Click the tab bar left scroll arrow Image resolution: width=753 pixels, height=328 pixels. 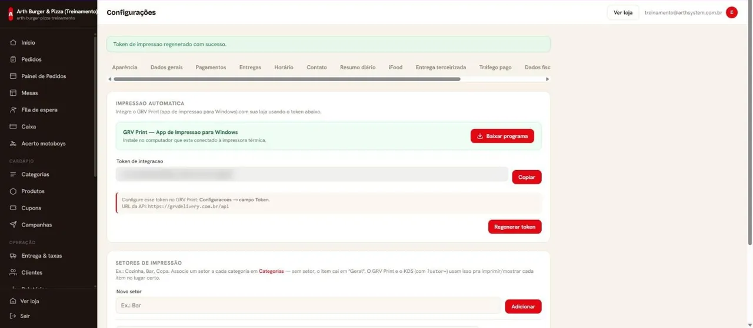(x=109, y=79)
